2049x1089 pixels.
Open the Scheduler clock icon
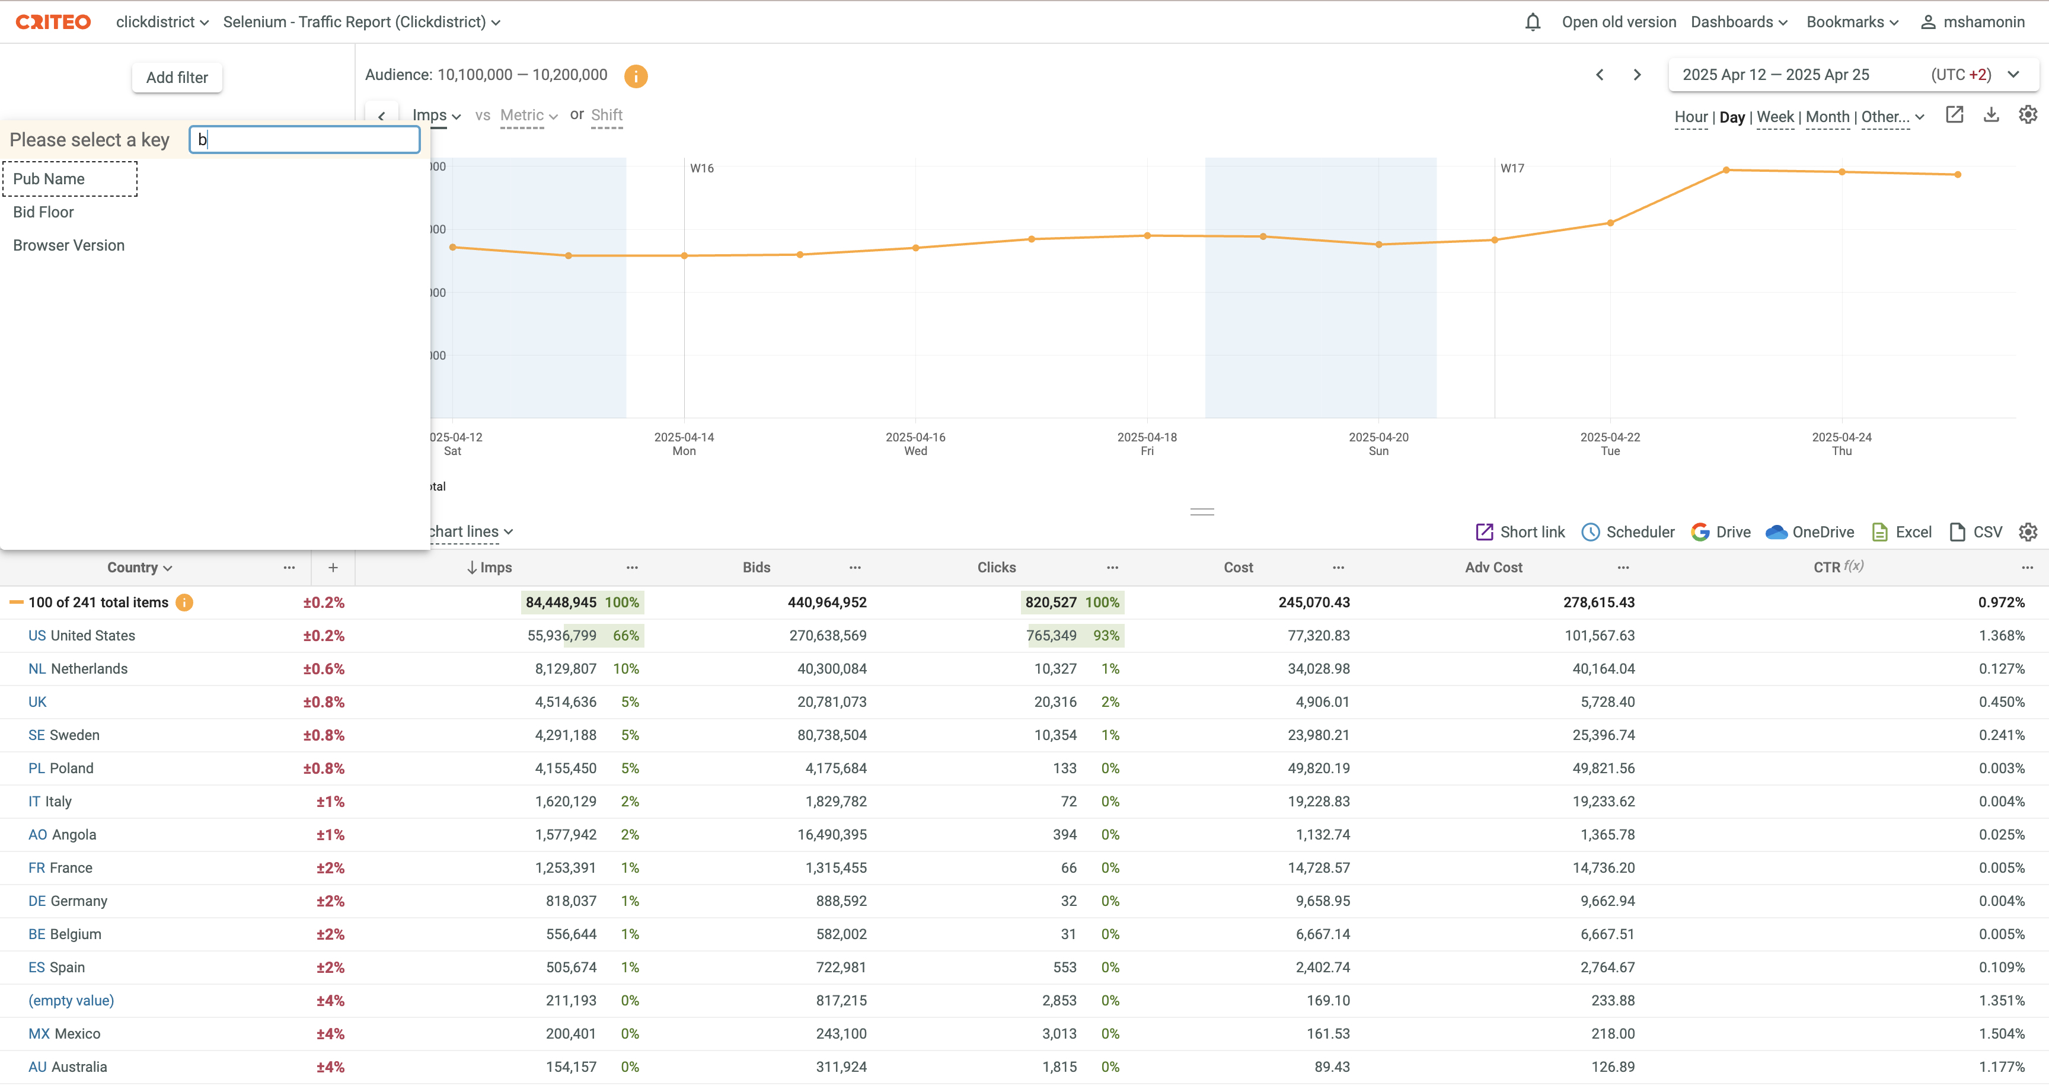(x=1590, y=532)
